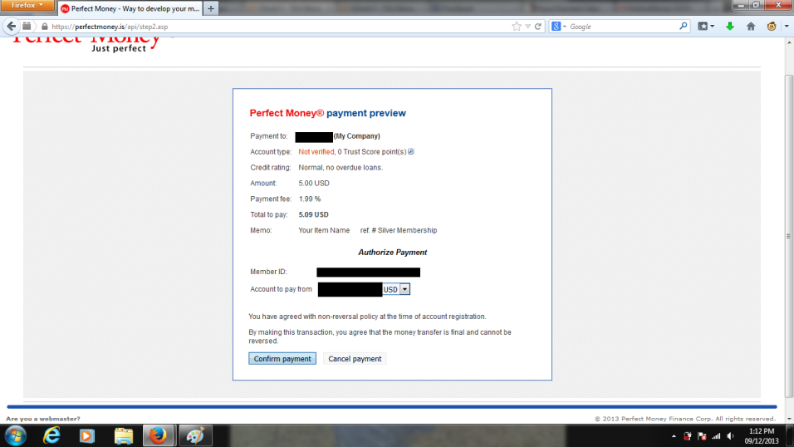Viewport: 794px width, 447px height.
Task: Click the 'Silver Membership' memo text
Action: 407,230
